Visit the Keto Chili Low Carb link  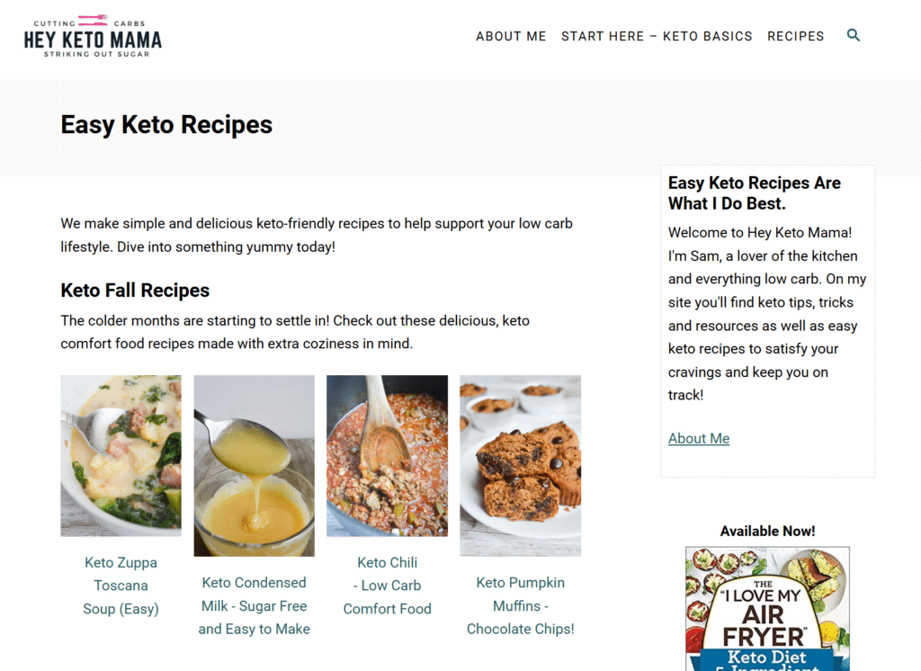click(387, 586)
